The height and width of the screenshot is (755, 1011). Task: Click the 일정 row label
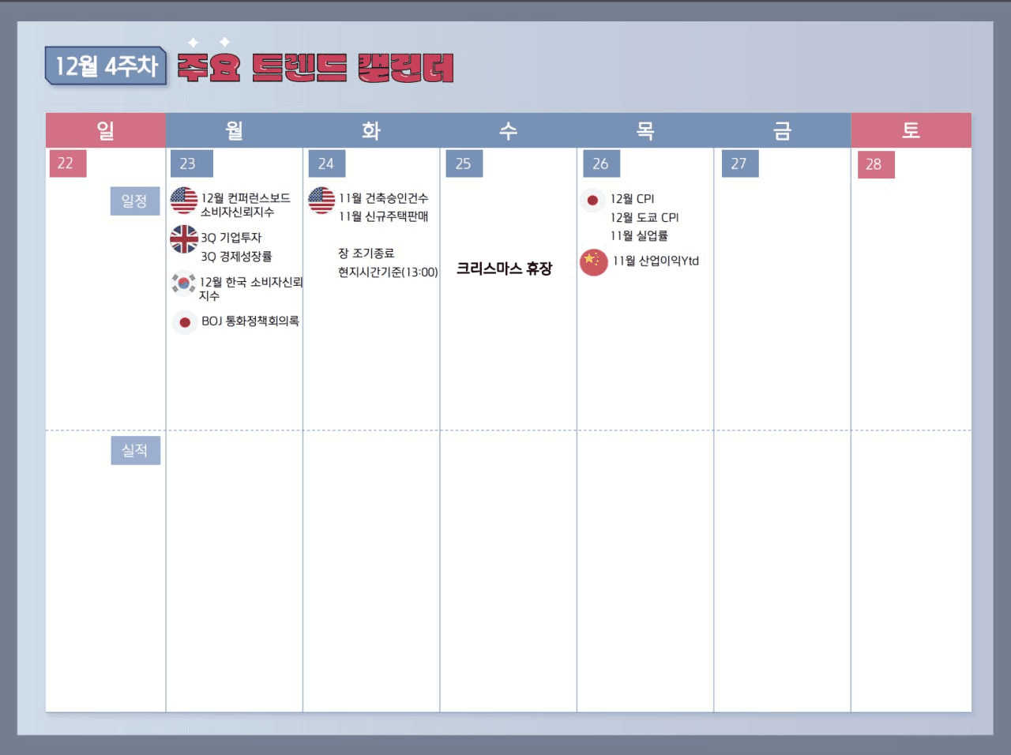coord(135,201)
